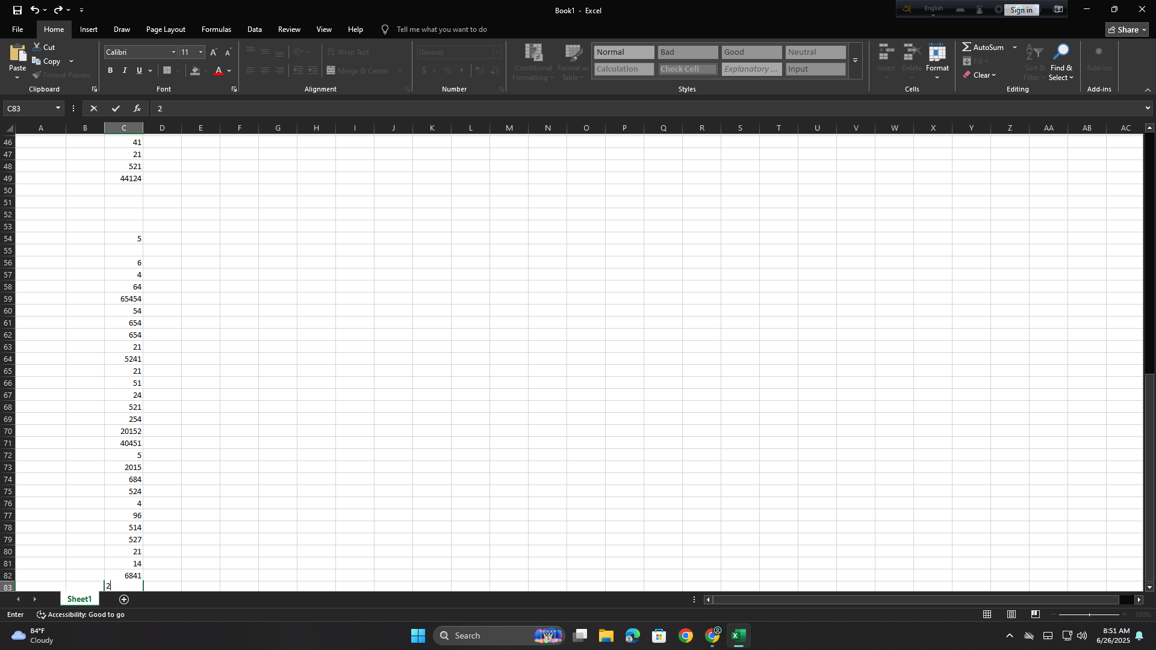Screen dimensions: 1156x650
Task: Click the AutoSum sigma icon
Action: tap(966, 47)
